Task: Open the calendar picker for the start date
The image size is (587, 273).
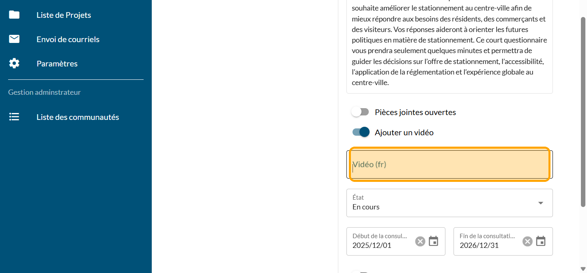Action: pyautogui.click(x=434, y=241)
